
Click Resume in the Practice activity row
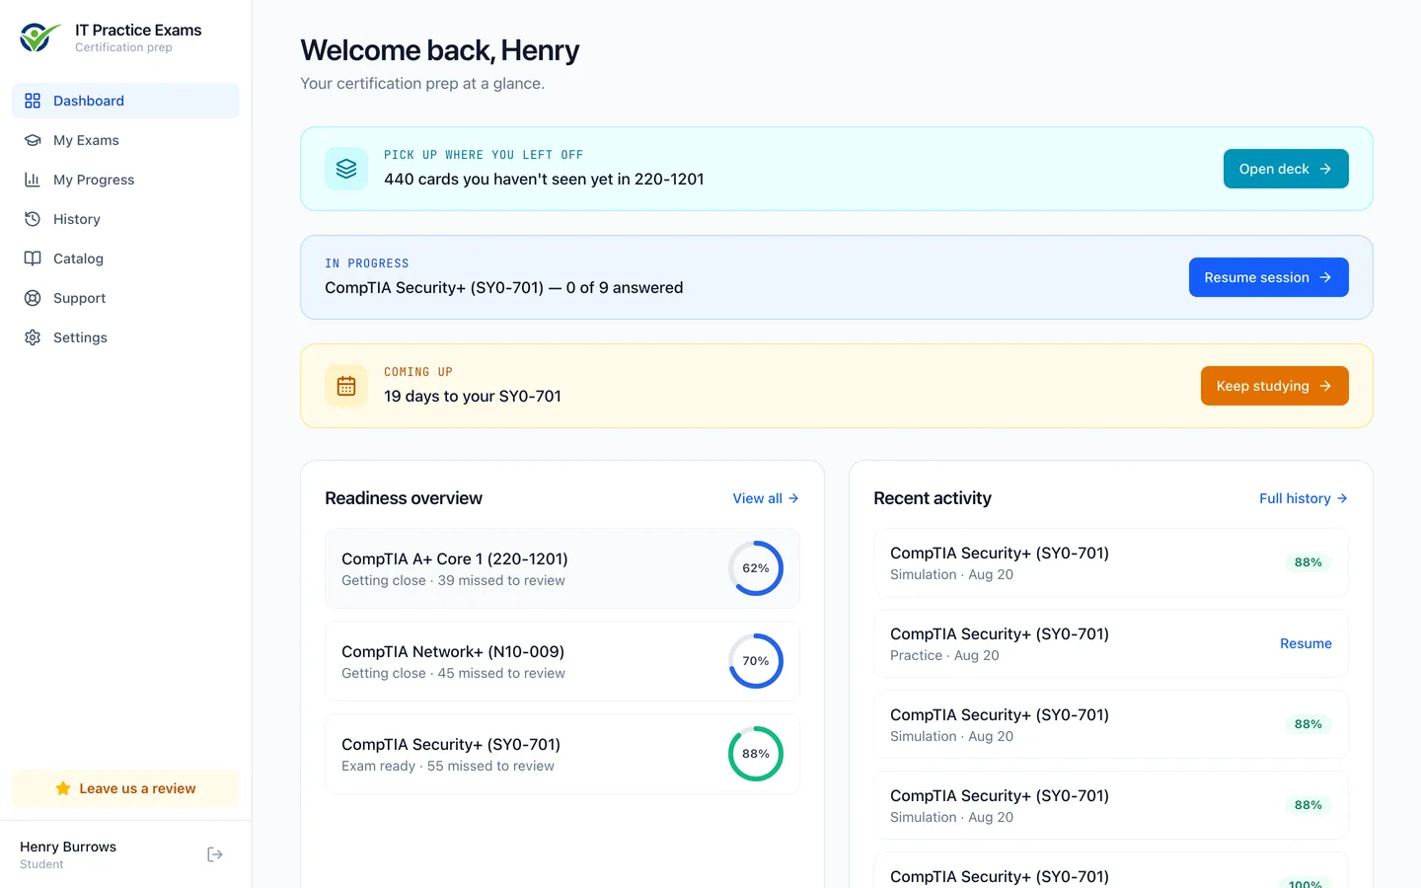click(x=1306, y=643)
